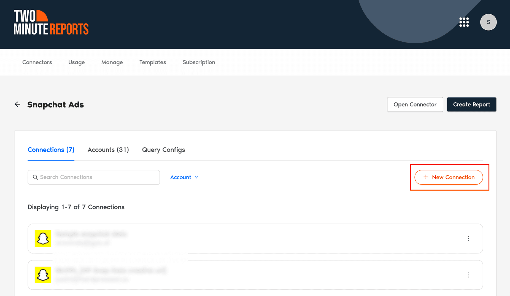This screenshot has width=510, height=296.
Task: Switch to the Accounts (31) tab
Action: [x=108, y=150]
